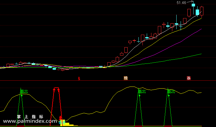Click the red S signal marker

[79, 79]
